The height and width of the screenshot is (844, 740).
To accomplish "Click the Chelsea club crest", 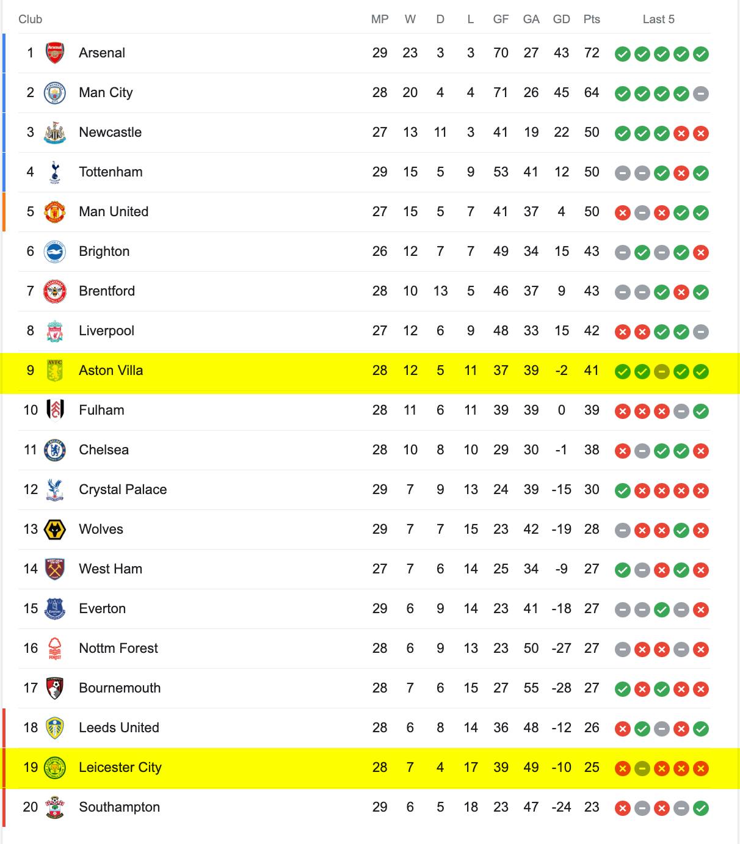I will [55, 450].
